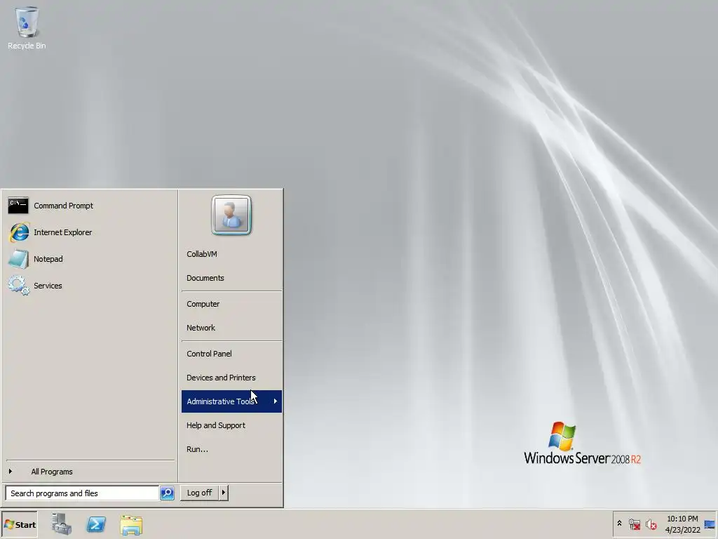Click the muted volume tray icon
718x539 pixels.
point(651,524)
